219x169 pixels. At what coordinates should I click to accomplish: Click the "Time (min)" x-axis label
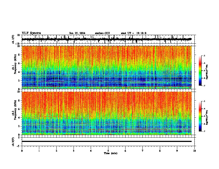coord(111,153)
